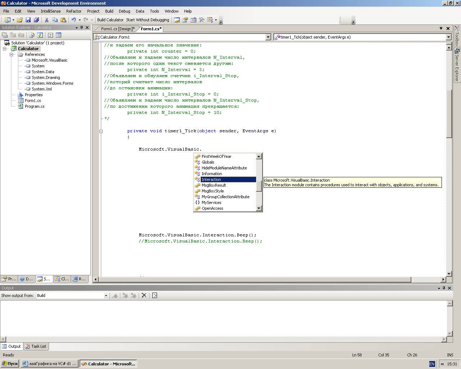
Task: Select MsgBoxResult in IntelliSense list
Action: coord(214,185)
